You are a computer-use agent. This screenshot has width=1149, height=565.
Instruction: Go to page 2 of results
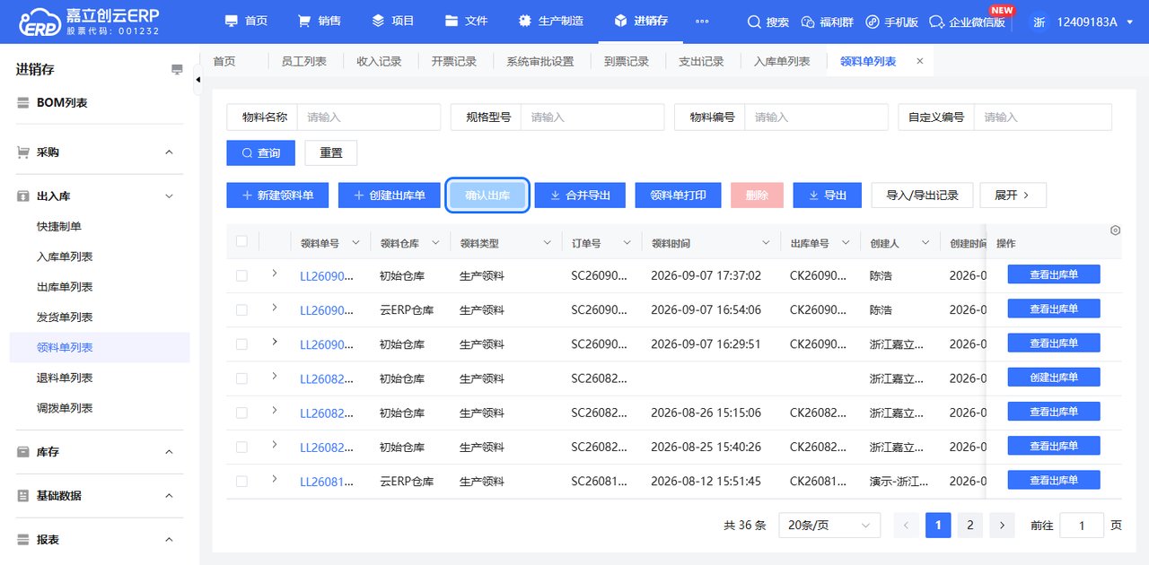click(969, 526)
